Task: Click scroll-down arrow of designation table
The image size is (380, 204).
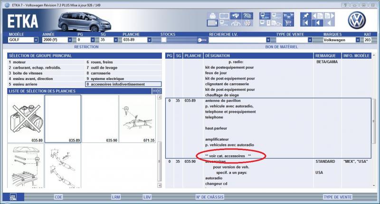Action: [374, 186]
